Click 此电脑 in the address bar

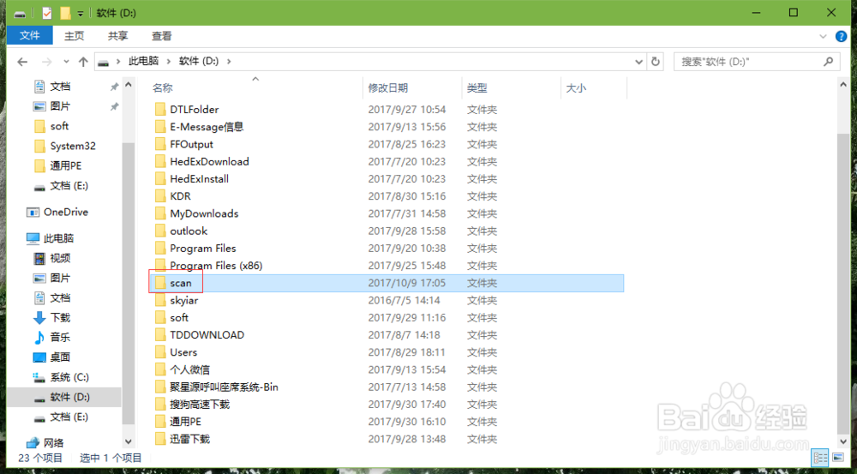(143, 61)
